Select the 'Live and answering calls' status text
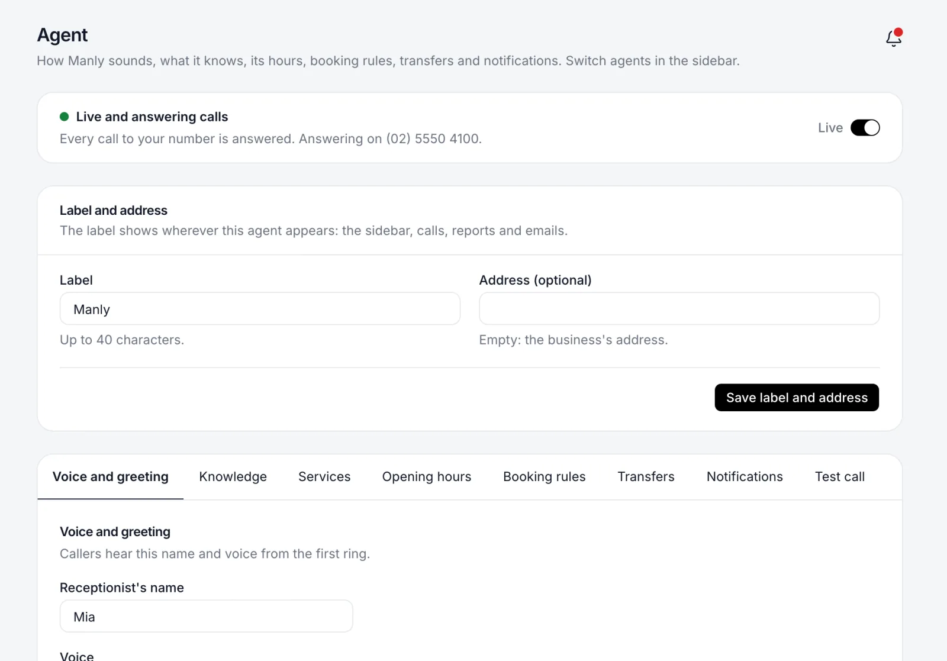 tap(152, 117)
